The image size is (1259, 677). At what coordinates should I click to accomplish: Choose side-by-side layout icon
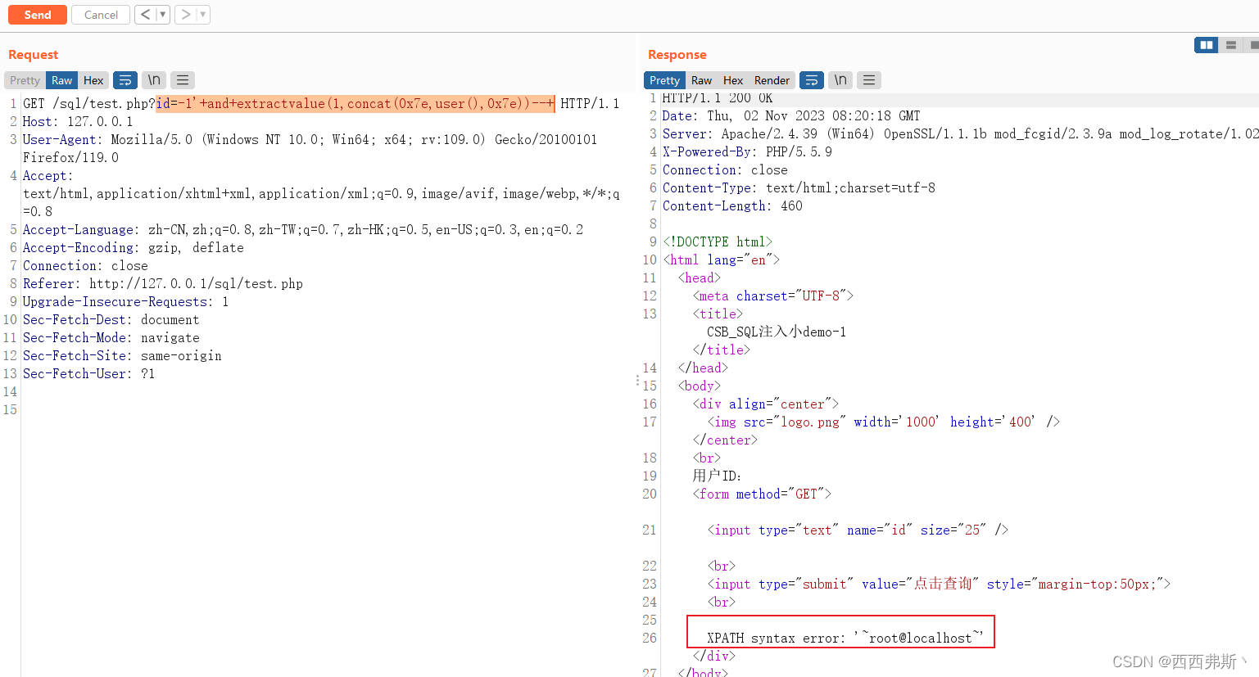tap(1206, 45)
